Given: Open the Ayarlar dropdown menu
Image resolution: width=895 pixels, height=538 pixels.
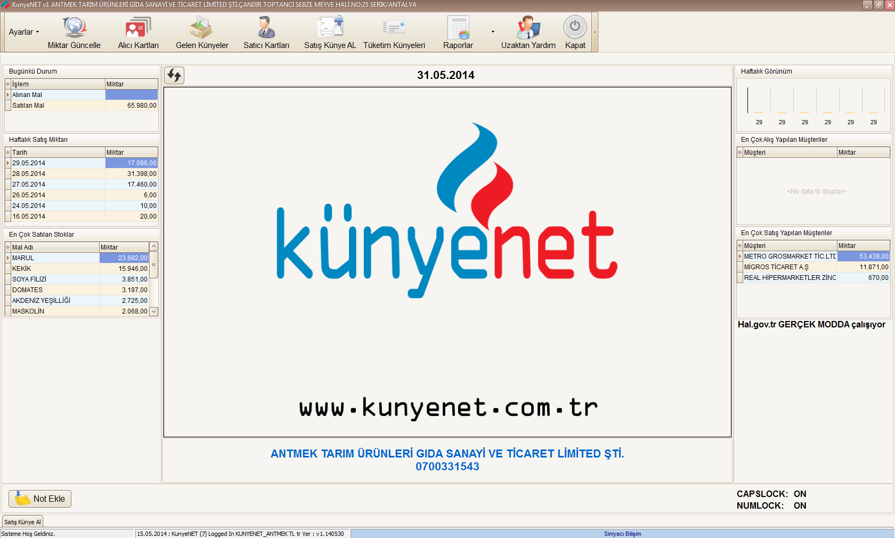Looking at the screenshot, I should pyautogui.click(x=24, y=32).
